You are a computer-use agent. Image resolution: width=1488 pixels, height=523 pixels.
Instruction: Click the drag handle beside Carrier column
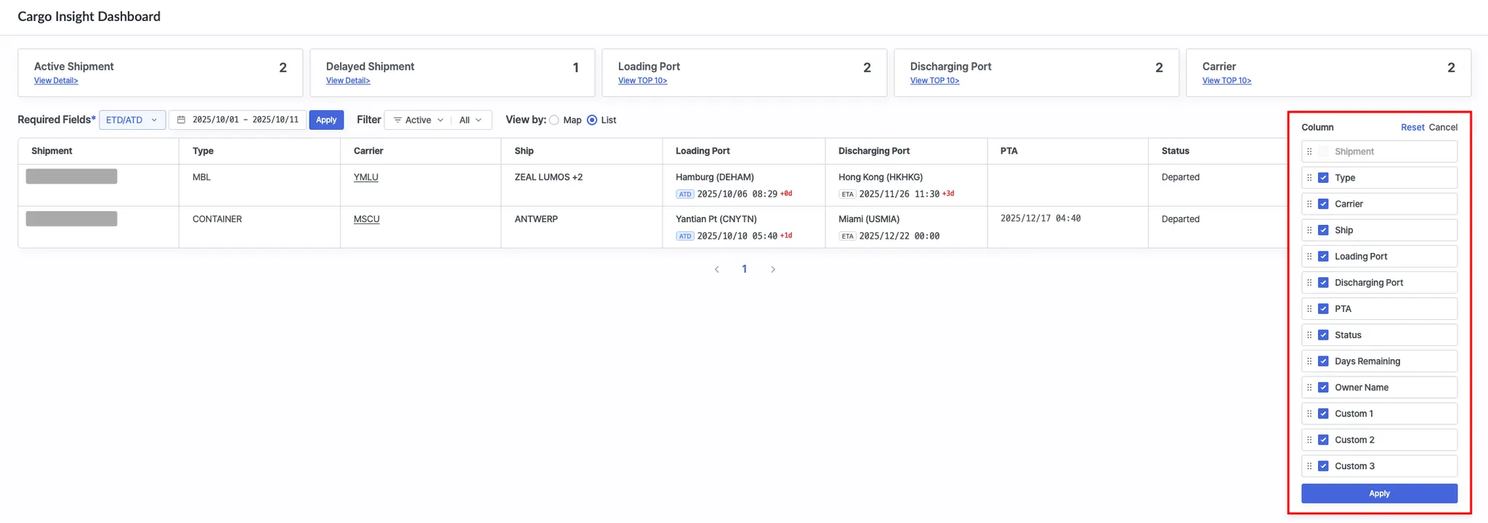pyautogui.click(x=1309, y=204)
